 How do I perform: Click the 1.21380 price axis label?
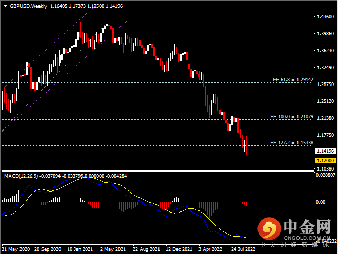[x=326, y=118]
